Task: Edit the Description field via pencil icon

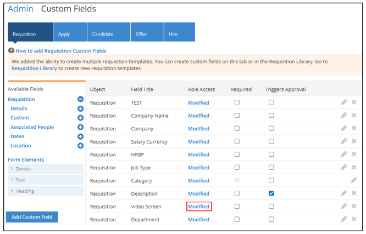Action: [344, 193]
